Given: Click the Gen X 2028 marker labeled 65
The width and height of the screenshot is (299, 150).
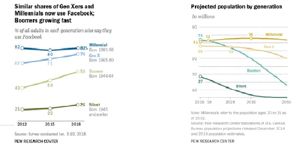Looking at the screenshot, I should pyautogui.click(x=230, y=47).
